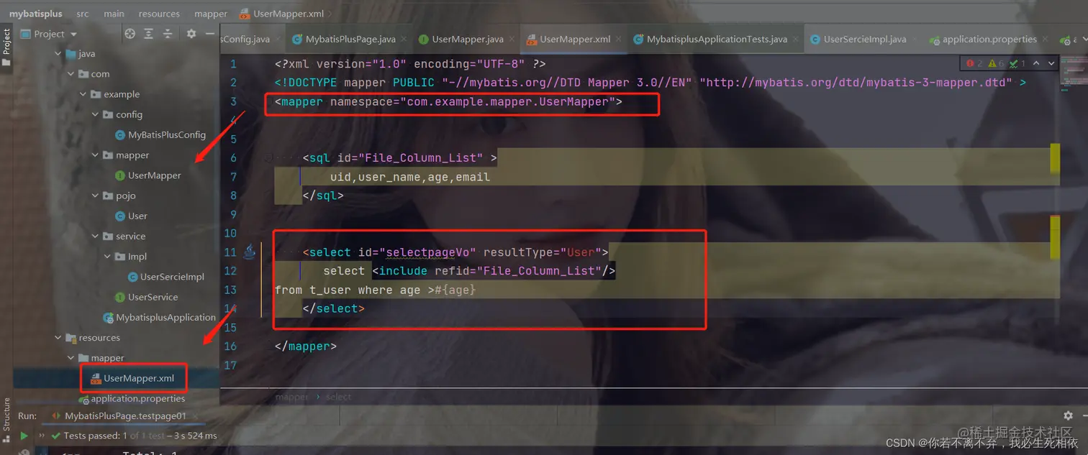Show hidden editor tabs dropdown arrow
Screen dimensions: 1088x455
pyautogui.click(x=1084, y=40)
